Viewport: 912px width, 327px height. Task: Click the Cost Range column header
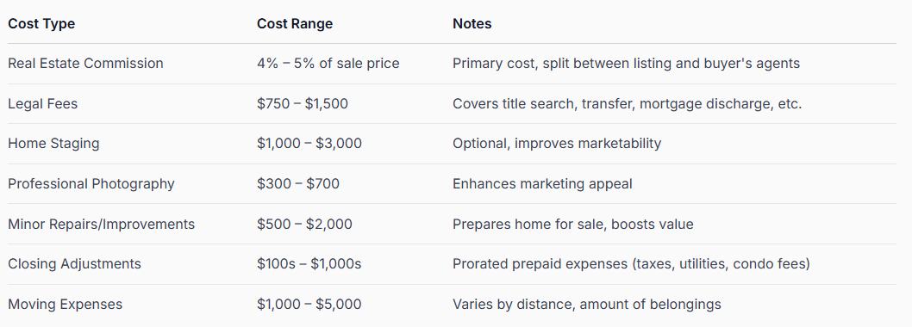tap(295, 24)
